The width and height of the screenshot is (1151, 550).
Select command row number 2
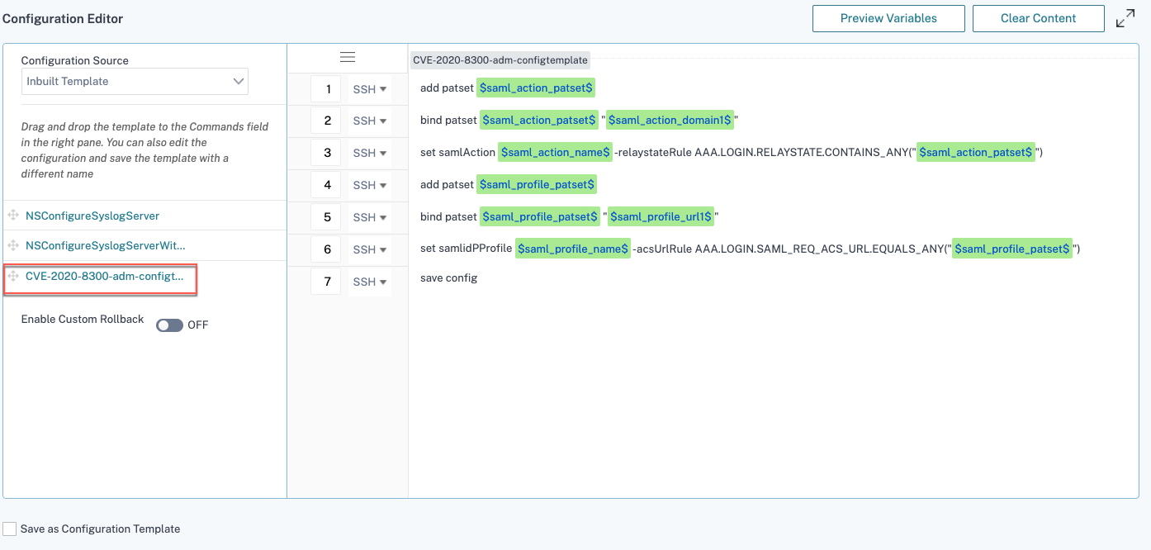(x=326, y=121)
